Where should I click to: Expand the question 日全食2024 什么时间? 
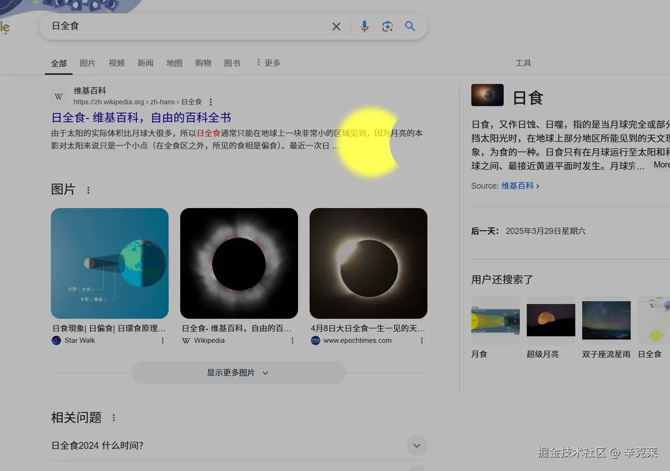point(416,445)
